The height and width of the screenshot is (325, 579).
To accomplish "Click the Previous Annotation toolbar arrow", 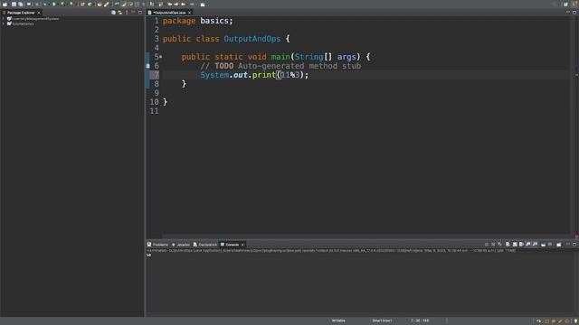I will pyautogui.click(x=161, y=4).
